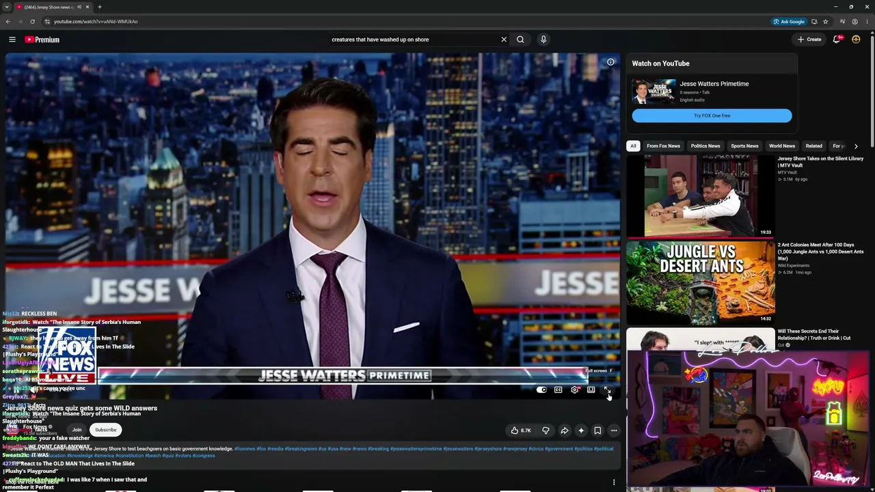This screenshot has height=492, width=875.
Task: Click the browser address bar URL
Action: 96,21
